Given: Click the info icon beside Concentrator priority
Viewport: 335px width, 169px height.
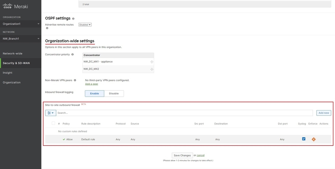Looking at the screenshot, I should (72, 54).
